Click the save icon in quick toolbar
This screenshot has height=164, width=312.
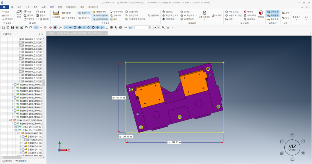pyautogui.click(x=13, y=27)
